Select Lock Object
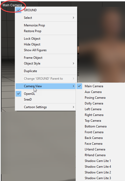This screenshot has width=125, height=181. tap(32, 39)
